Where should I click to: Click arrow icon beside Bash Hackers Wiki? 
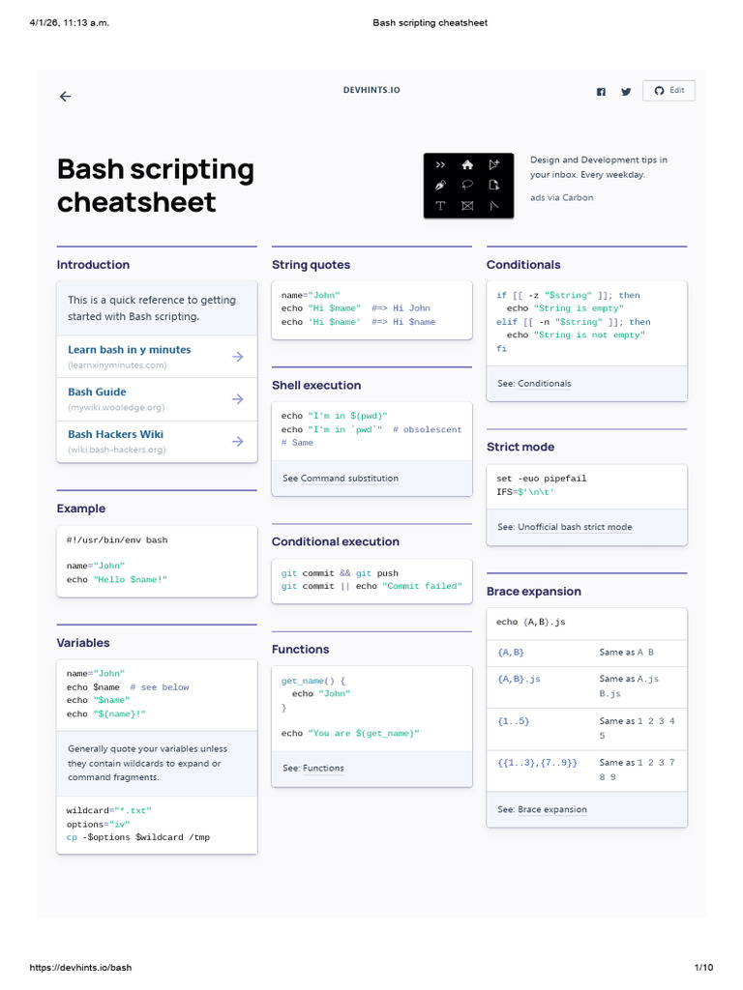coord(238,441)
